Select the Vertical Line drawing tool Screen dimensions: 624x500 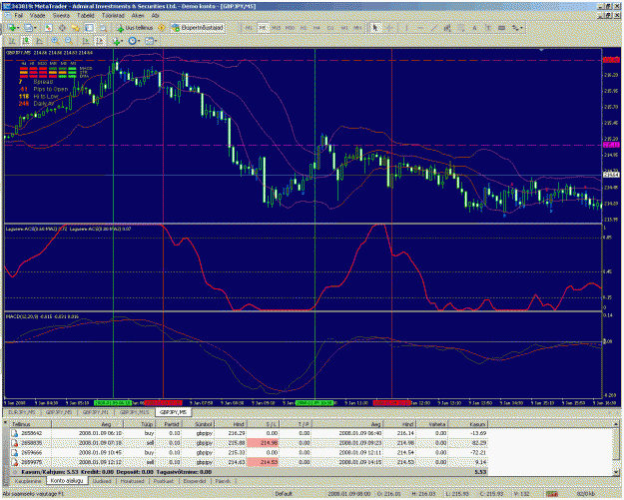point(406,28)
